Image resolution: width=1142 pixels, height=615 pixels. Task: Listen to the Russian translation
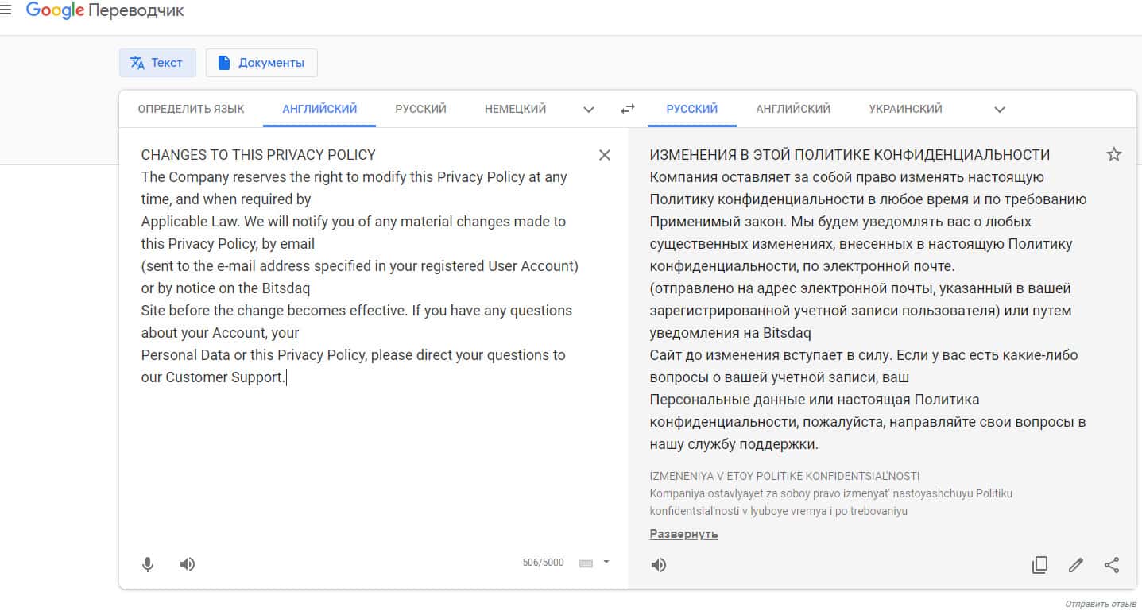[659, 565]
